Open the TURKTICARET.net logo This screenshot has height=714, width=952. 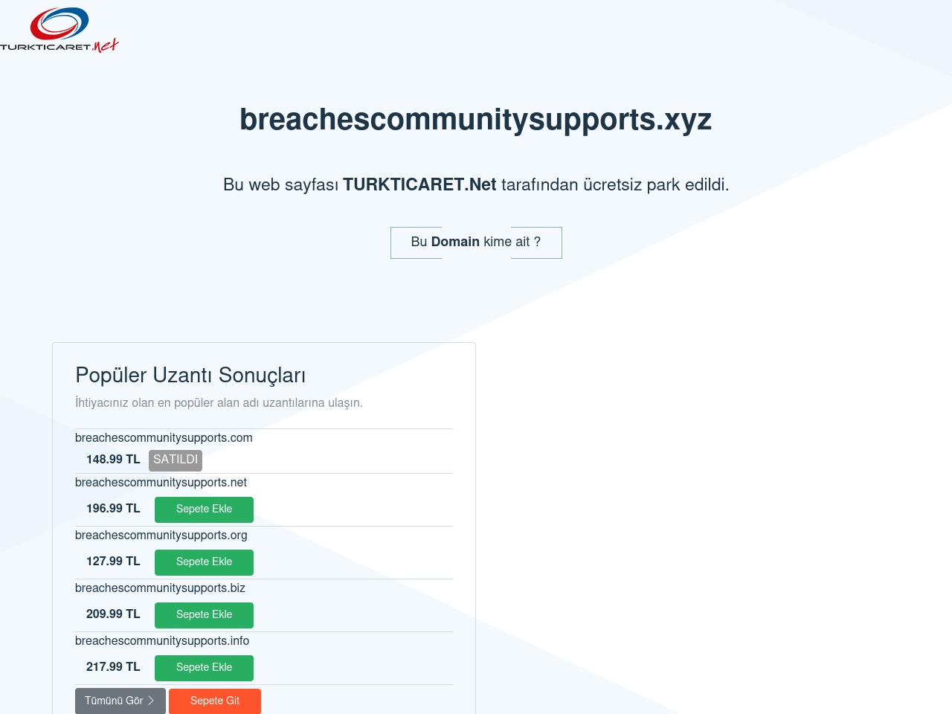pos(59,30)
